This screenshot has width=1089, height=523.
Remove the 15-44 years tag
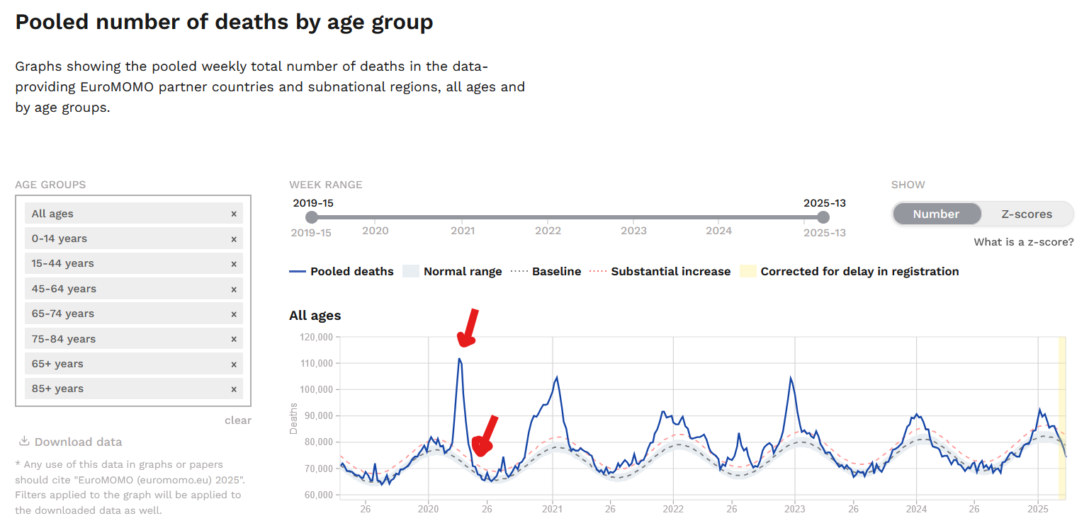(234, 264)
